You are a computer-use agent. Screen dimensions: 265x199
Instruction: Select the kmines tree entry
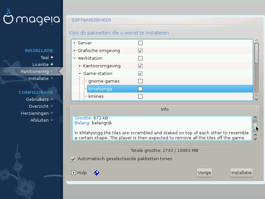click(96, 97)
